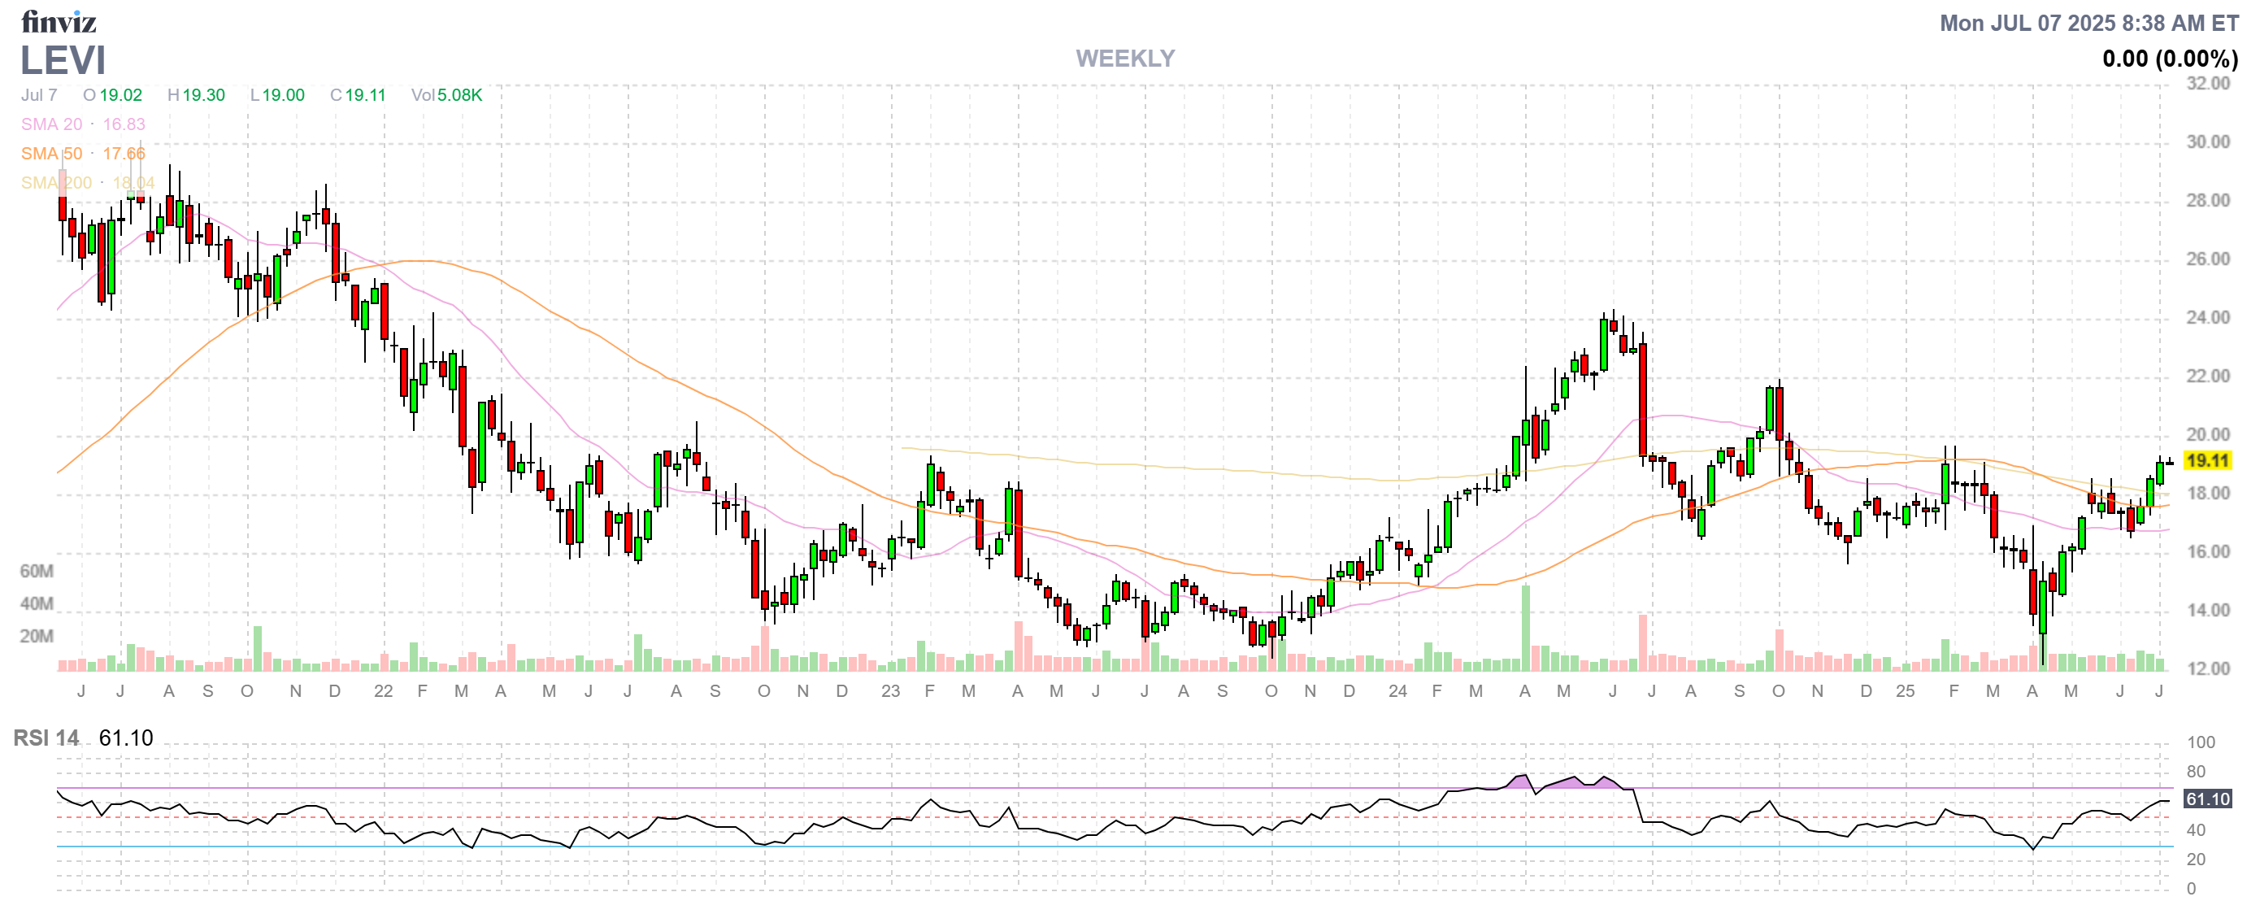Image resolution: width=2260 pixels, height=914 pixels.
Task: Click the dark 61.10 RSI axis tag
Action: coord(2207,799)
